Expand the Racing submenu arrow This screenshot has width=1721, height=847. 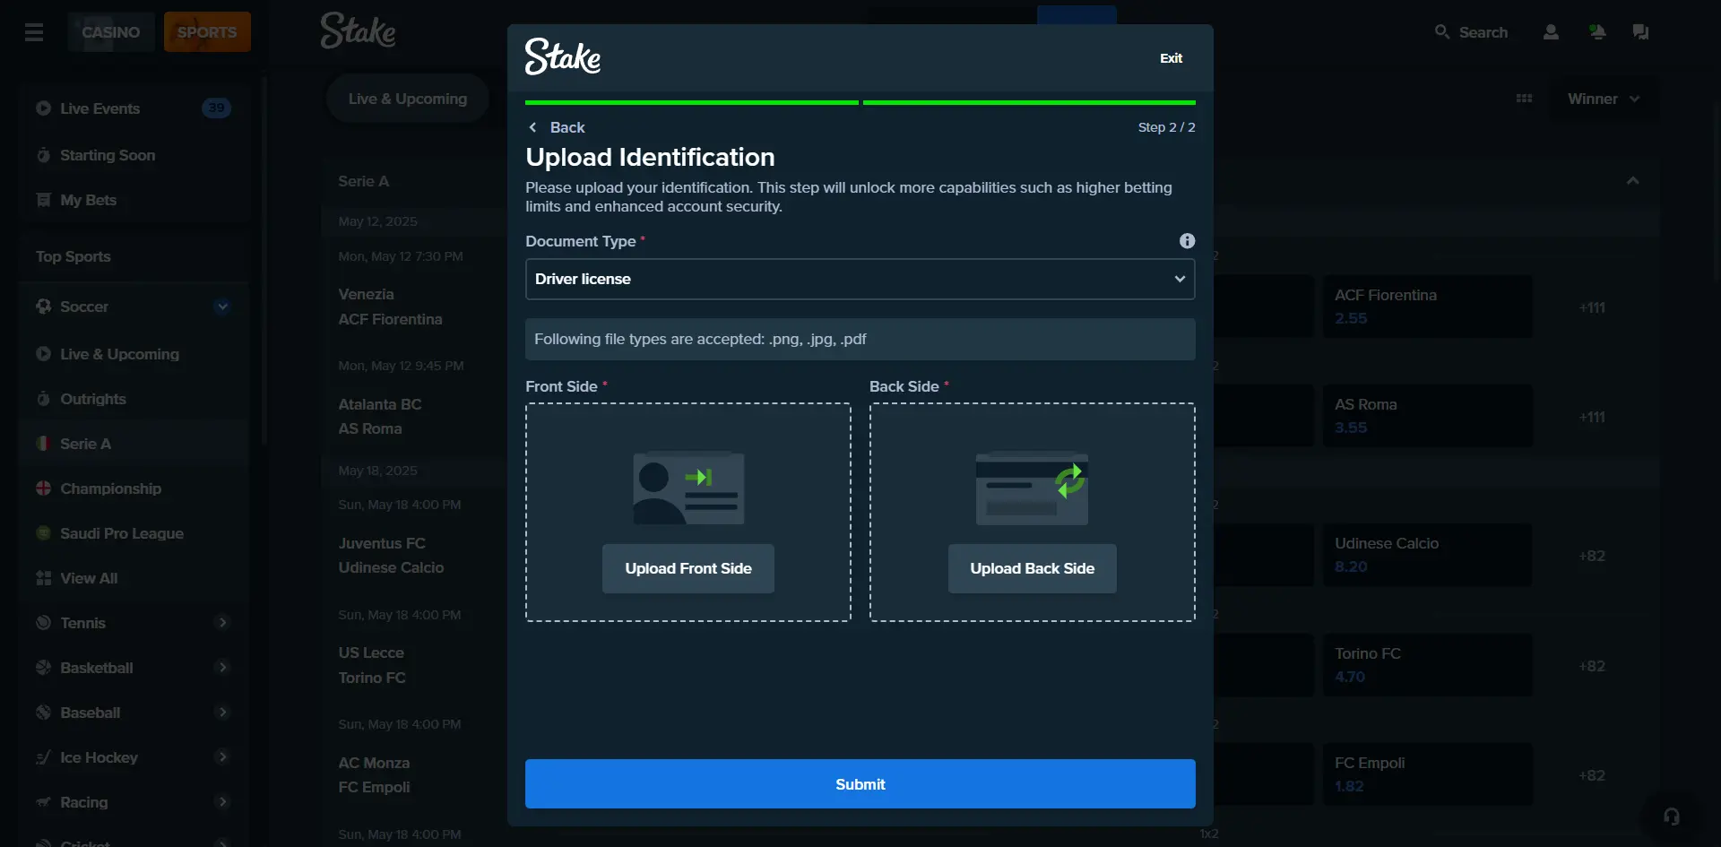coord(222,801)
